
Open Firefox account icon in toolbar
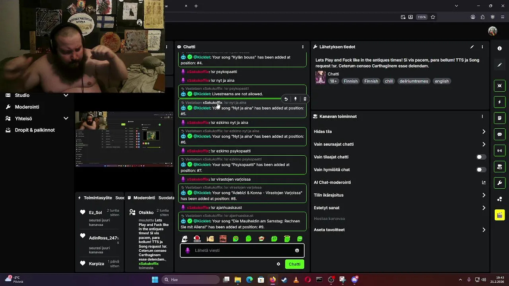[473, 17]
